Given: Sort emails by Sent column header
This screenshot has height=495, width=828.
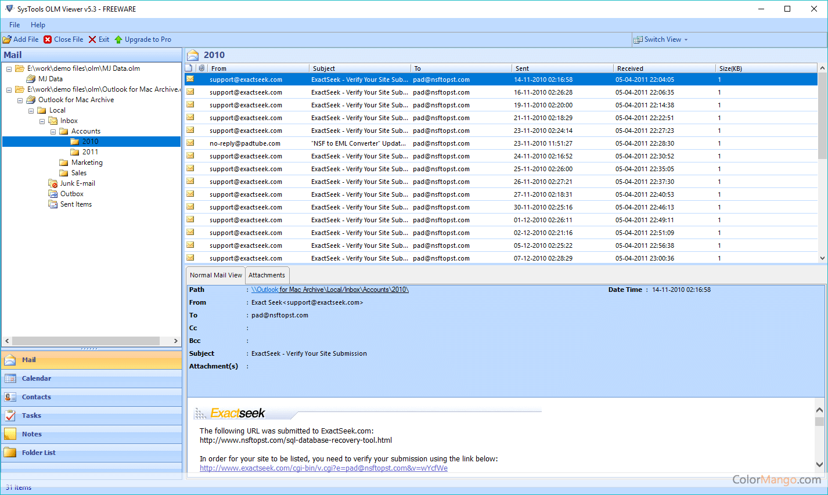Looking at the screenshot, I should [x=562, y=68].
